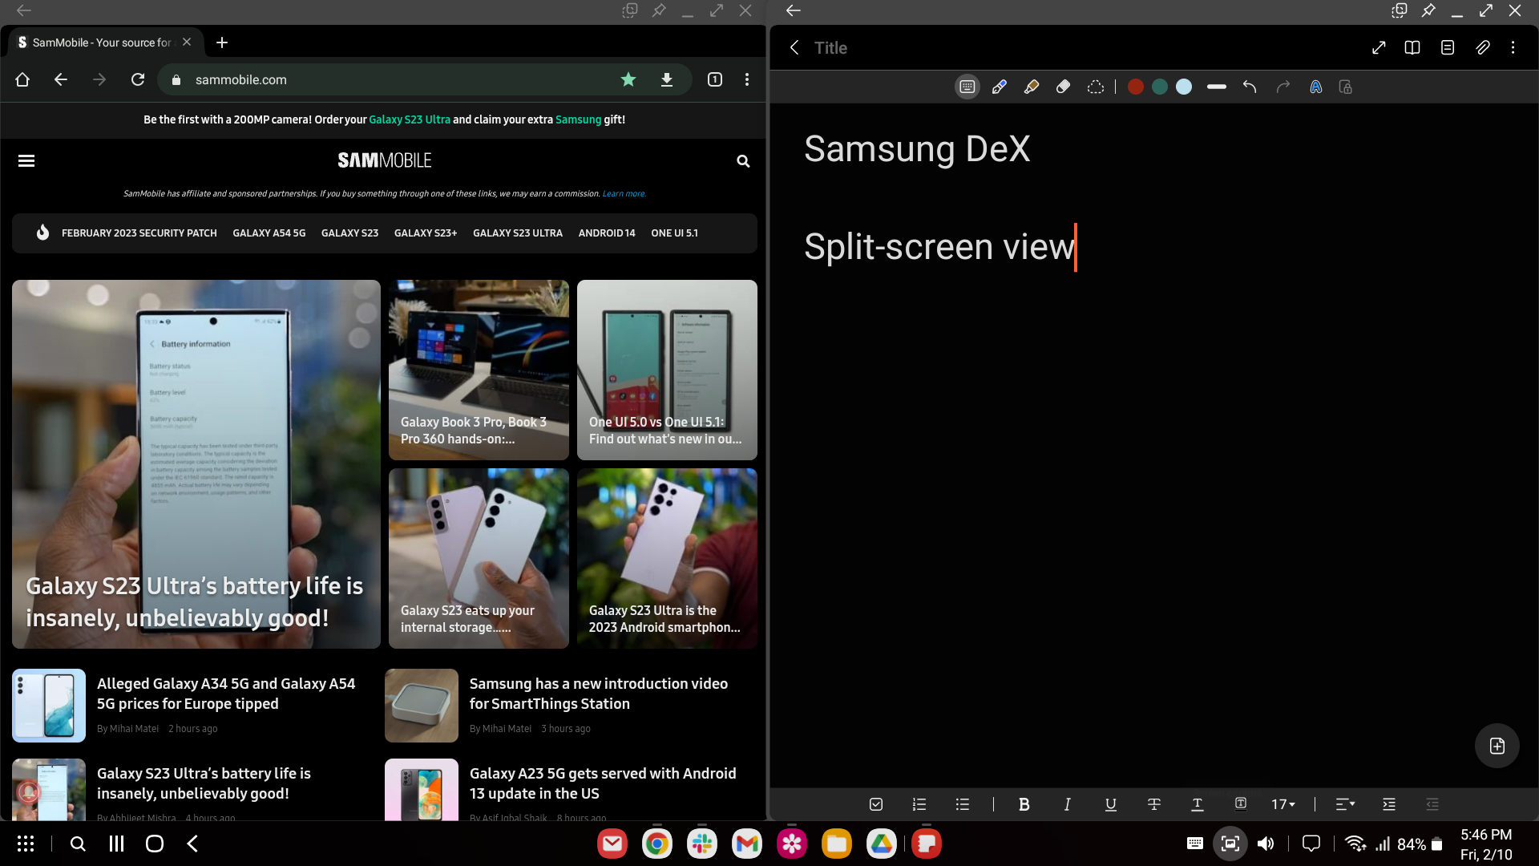Attach a file with paperclip icon
1539x866 pixels.
click(x=1482, y=48)
